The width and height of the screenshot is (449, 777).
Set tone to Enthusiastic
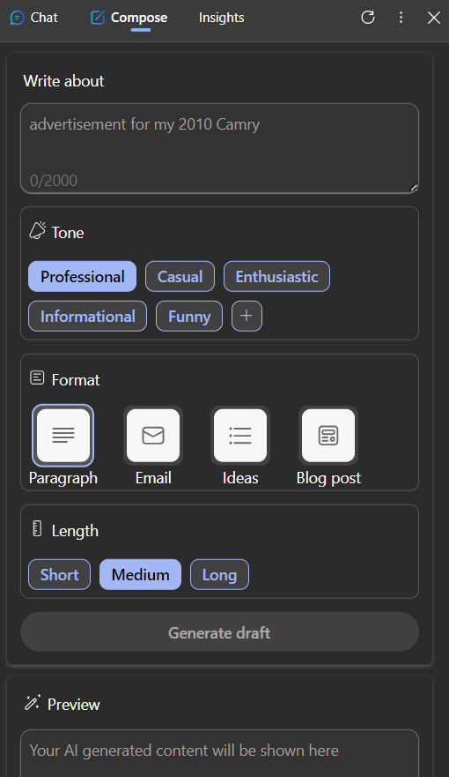[277, 277]
